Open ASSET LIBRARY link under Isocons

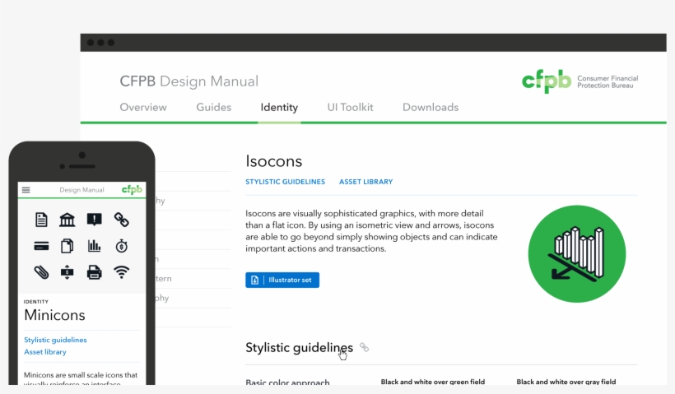(365, 182)
